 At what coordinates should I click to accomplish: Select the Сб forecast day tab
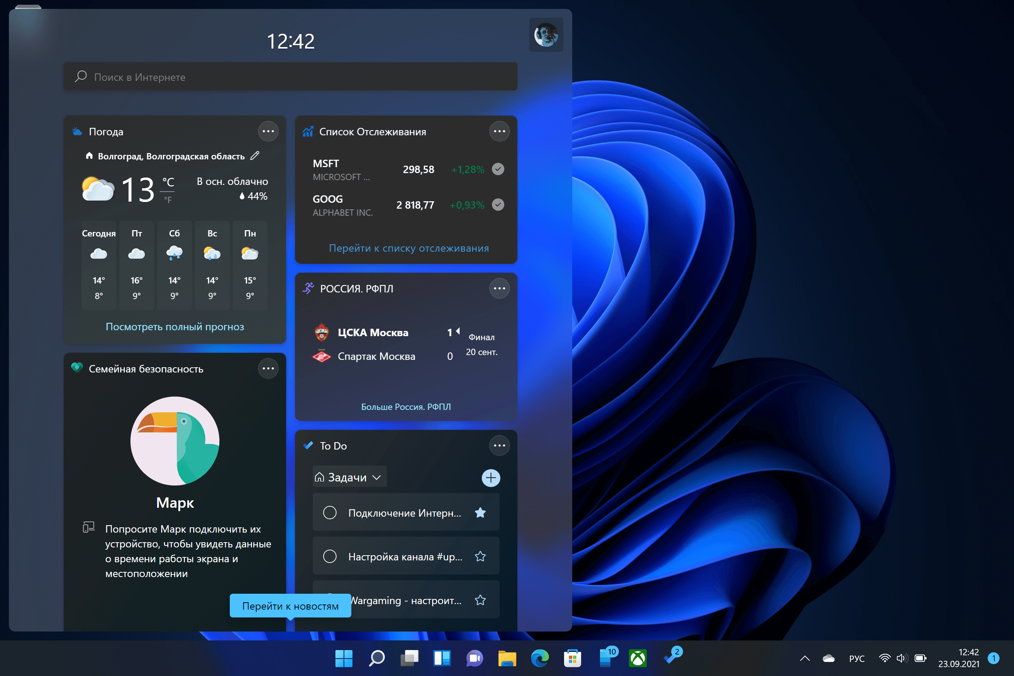click(x=174, y=265)
